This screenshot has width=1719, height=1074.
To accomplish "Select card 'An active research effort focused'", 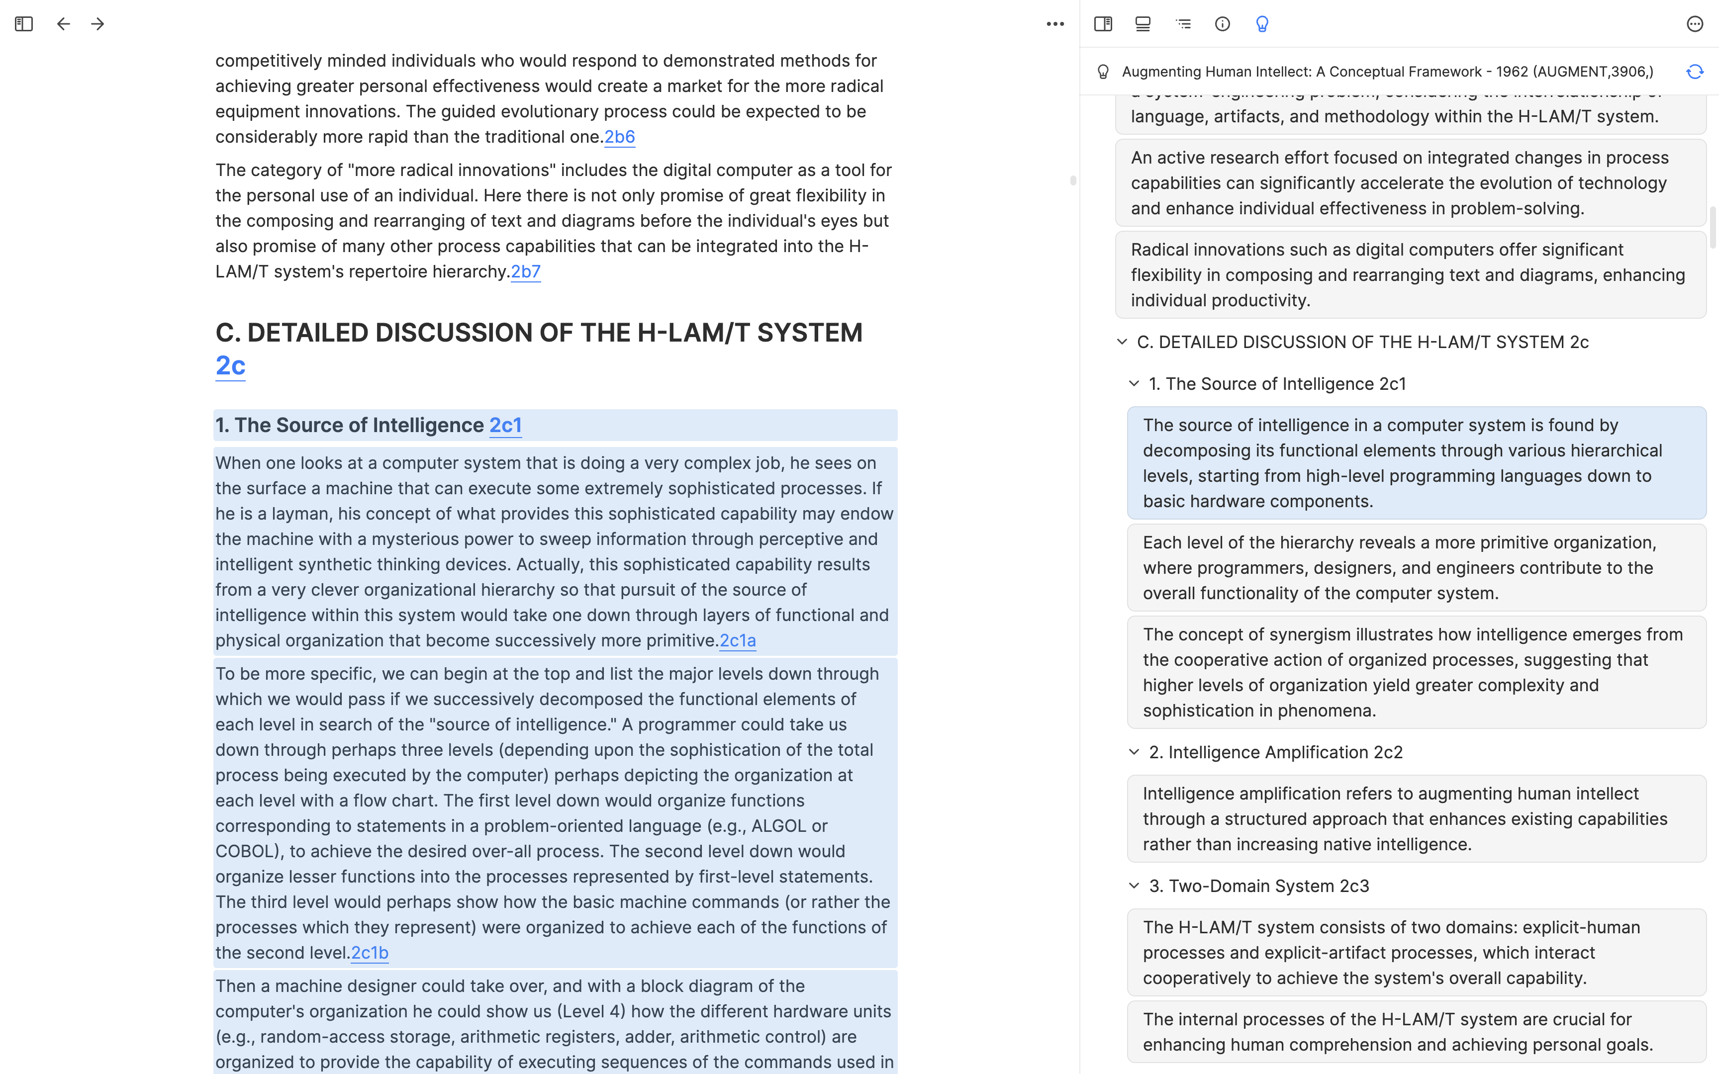I will pyautogui.click(x=1411, y=182).
